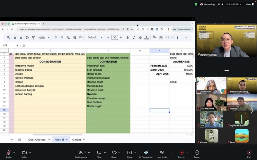Image resolution: width=257 pixels, height=160 pixels.
Task: Toggle bold formatting in Sheets toolbar
Action: click(128, 37)
